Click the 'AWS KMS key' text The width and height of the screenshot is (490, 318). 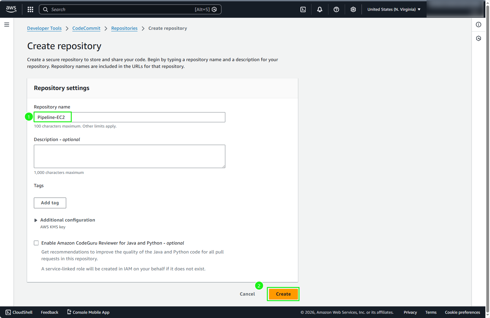[x=53, y=227]
